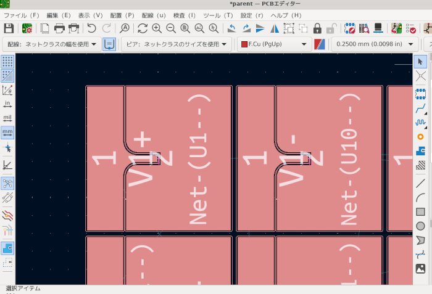Run the design rules checker
432x294 pixels.
410,28
